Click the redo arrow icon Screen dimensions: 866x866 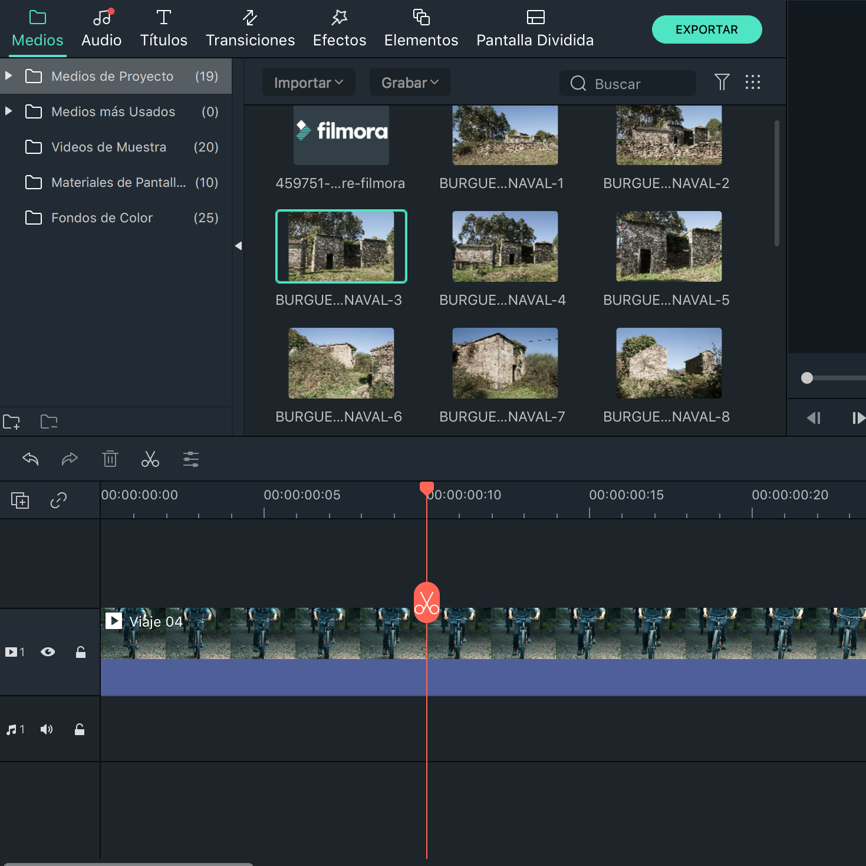coord(70,459)
